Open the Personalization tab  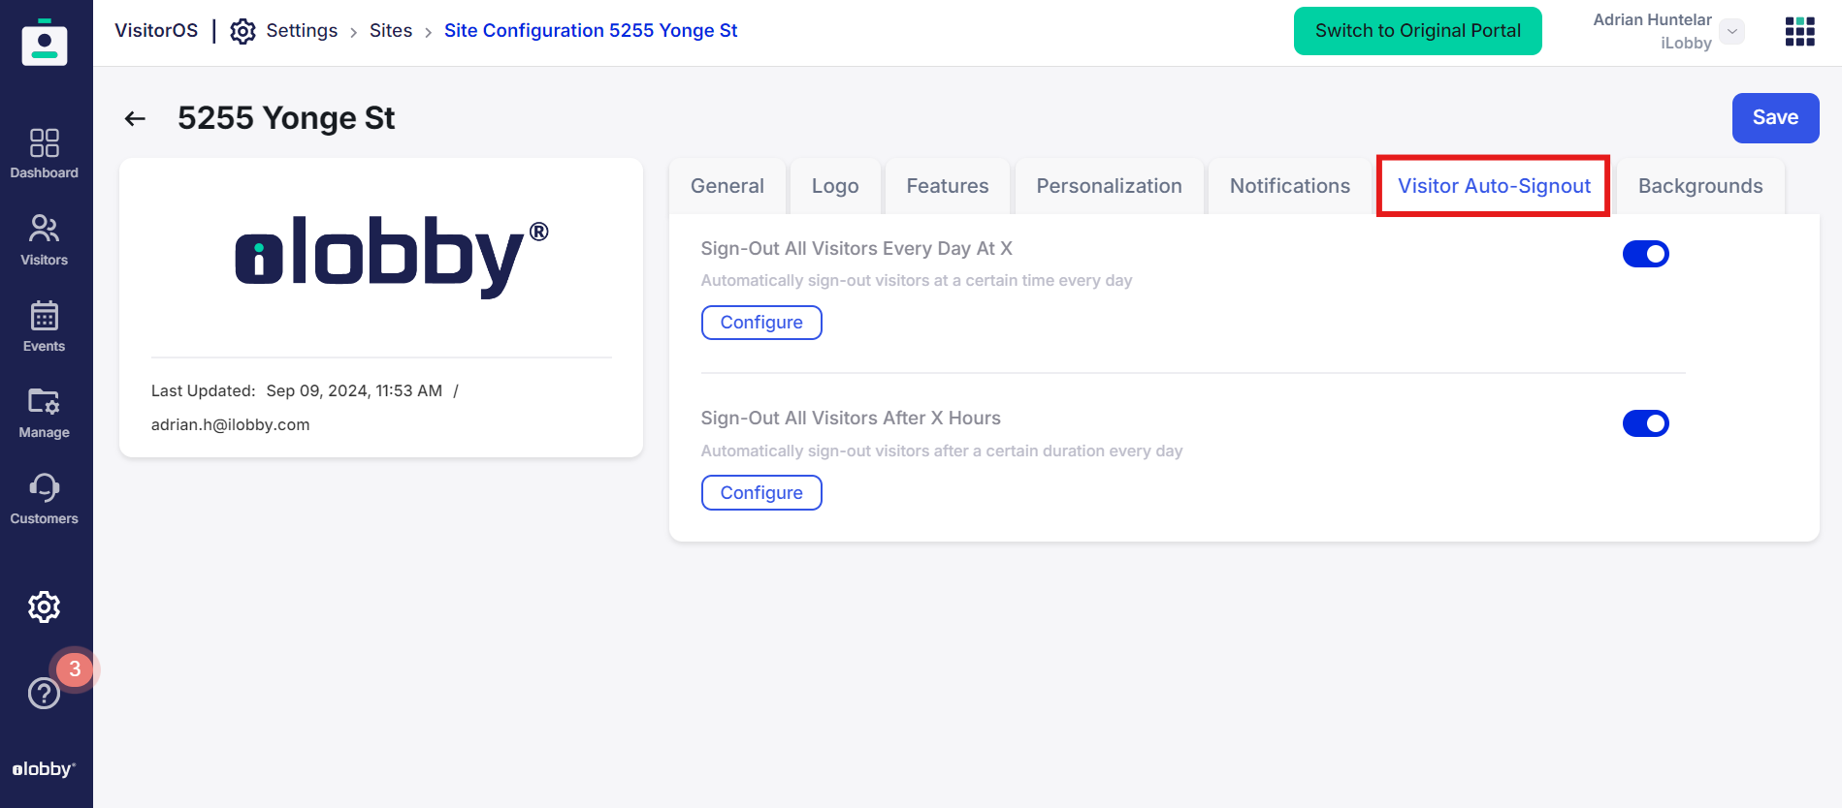pos(1109,186)
